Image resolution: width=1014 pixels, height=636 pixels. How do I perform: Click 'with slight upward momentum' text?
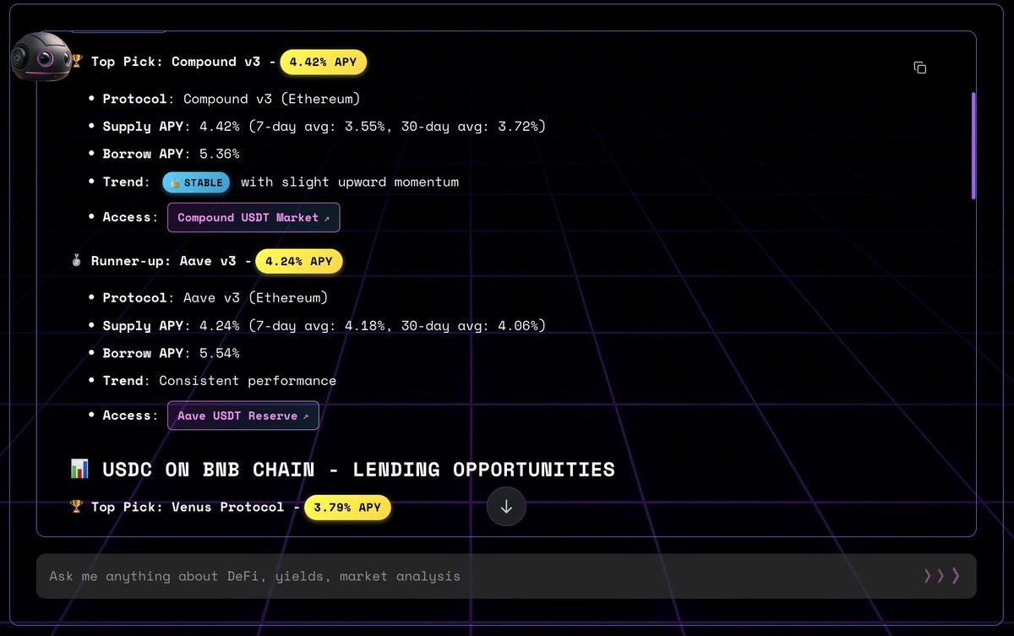coord(350,182)
